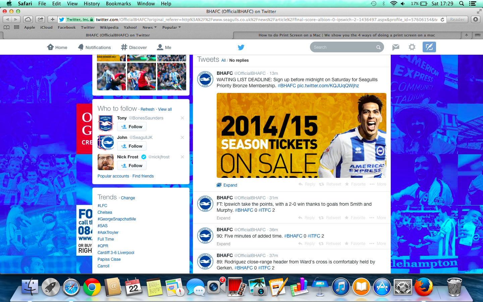Expand the 90: Five minutes tweet
This screenshot has height=302, width=483.
coord(223,244)
